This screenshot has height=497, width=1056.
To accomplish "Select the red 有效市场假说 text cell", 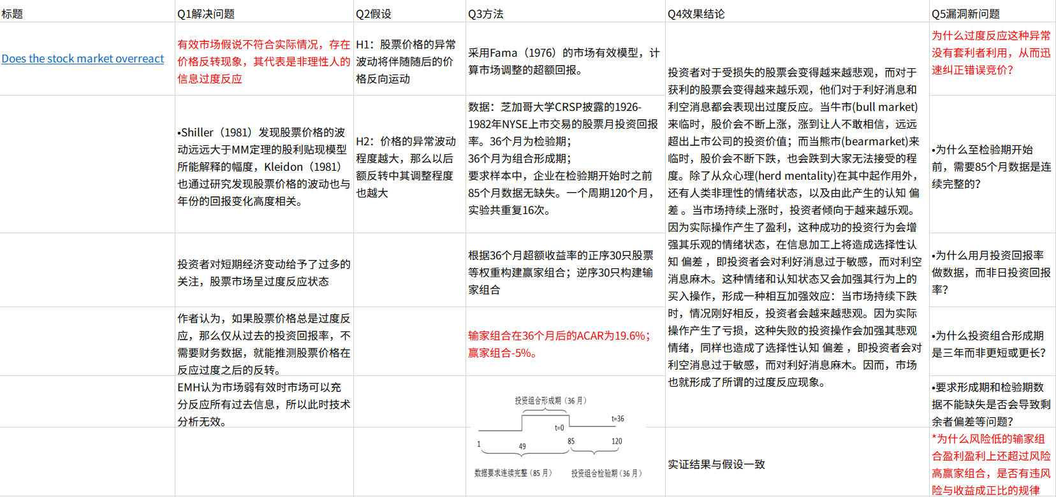I will pos(263,61).
